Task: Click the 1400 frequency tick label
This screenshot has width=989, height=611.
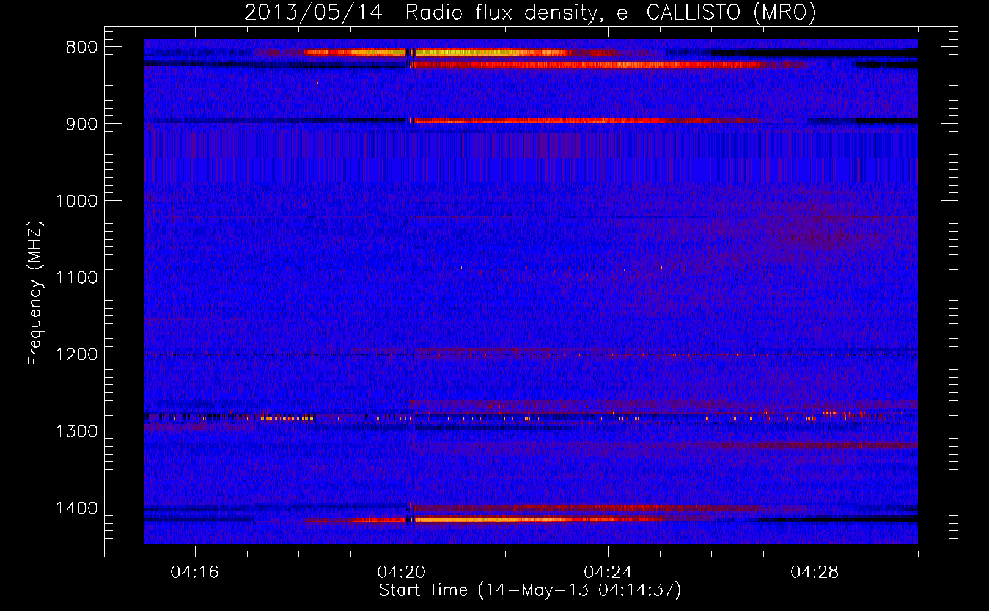Action: tap(76, 508)
